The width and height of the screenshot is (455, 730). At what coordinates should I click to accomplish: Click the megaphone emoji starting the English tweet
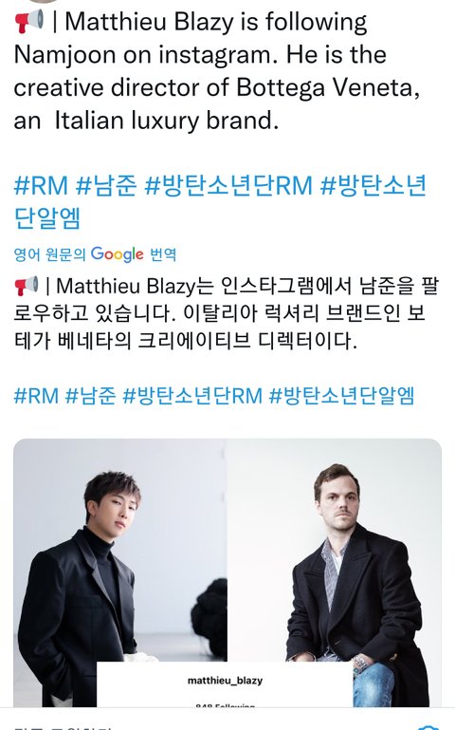[x=29, y=22]
